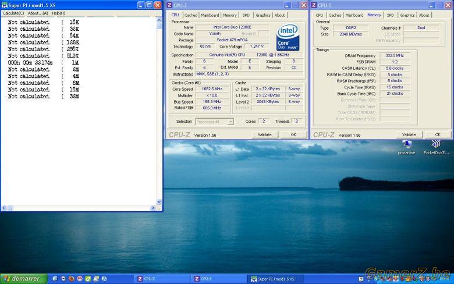Click the memory Size value '2048 MBytes'
This screenshot has width=454, height=284.
coord(351,34)
